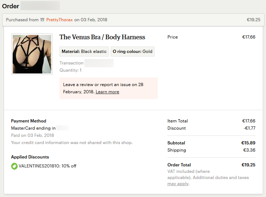Select the O ring colour: Gold tag
Image resolution: width=266 pixels, height=197 pixels.
click(133, 52)
